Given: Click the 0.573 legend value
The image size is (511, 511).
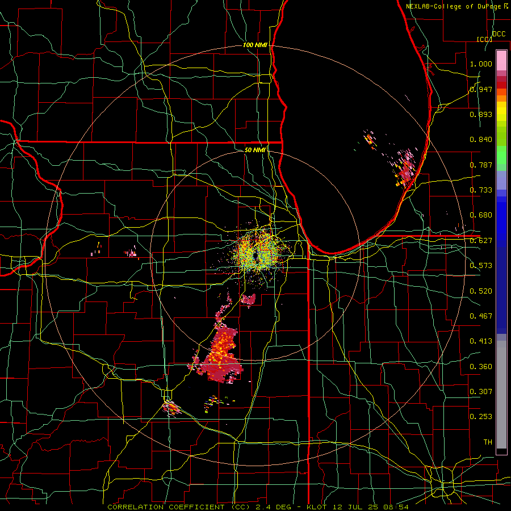Looking at the screenshot, I should coord(481,266).
